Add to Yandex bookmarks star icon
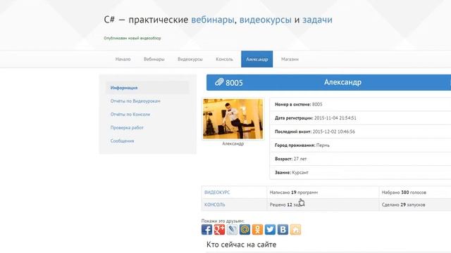This screenshot has height=253, width=451. (x=295, y=230)
